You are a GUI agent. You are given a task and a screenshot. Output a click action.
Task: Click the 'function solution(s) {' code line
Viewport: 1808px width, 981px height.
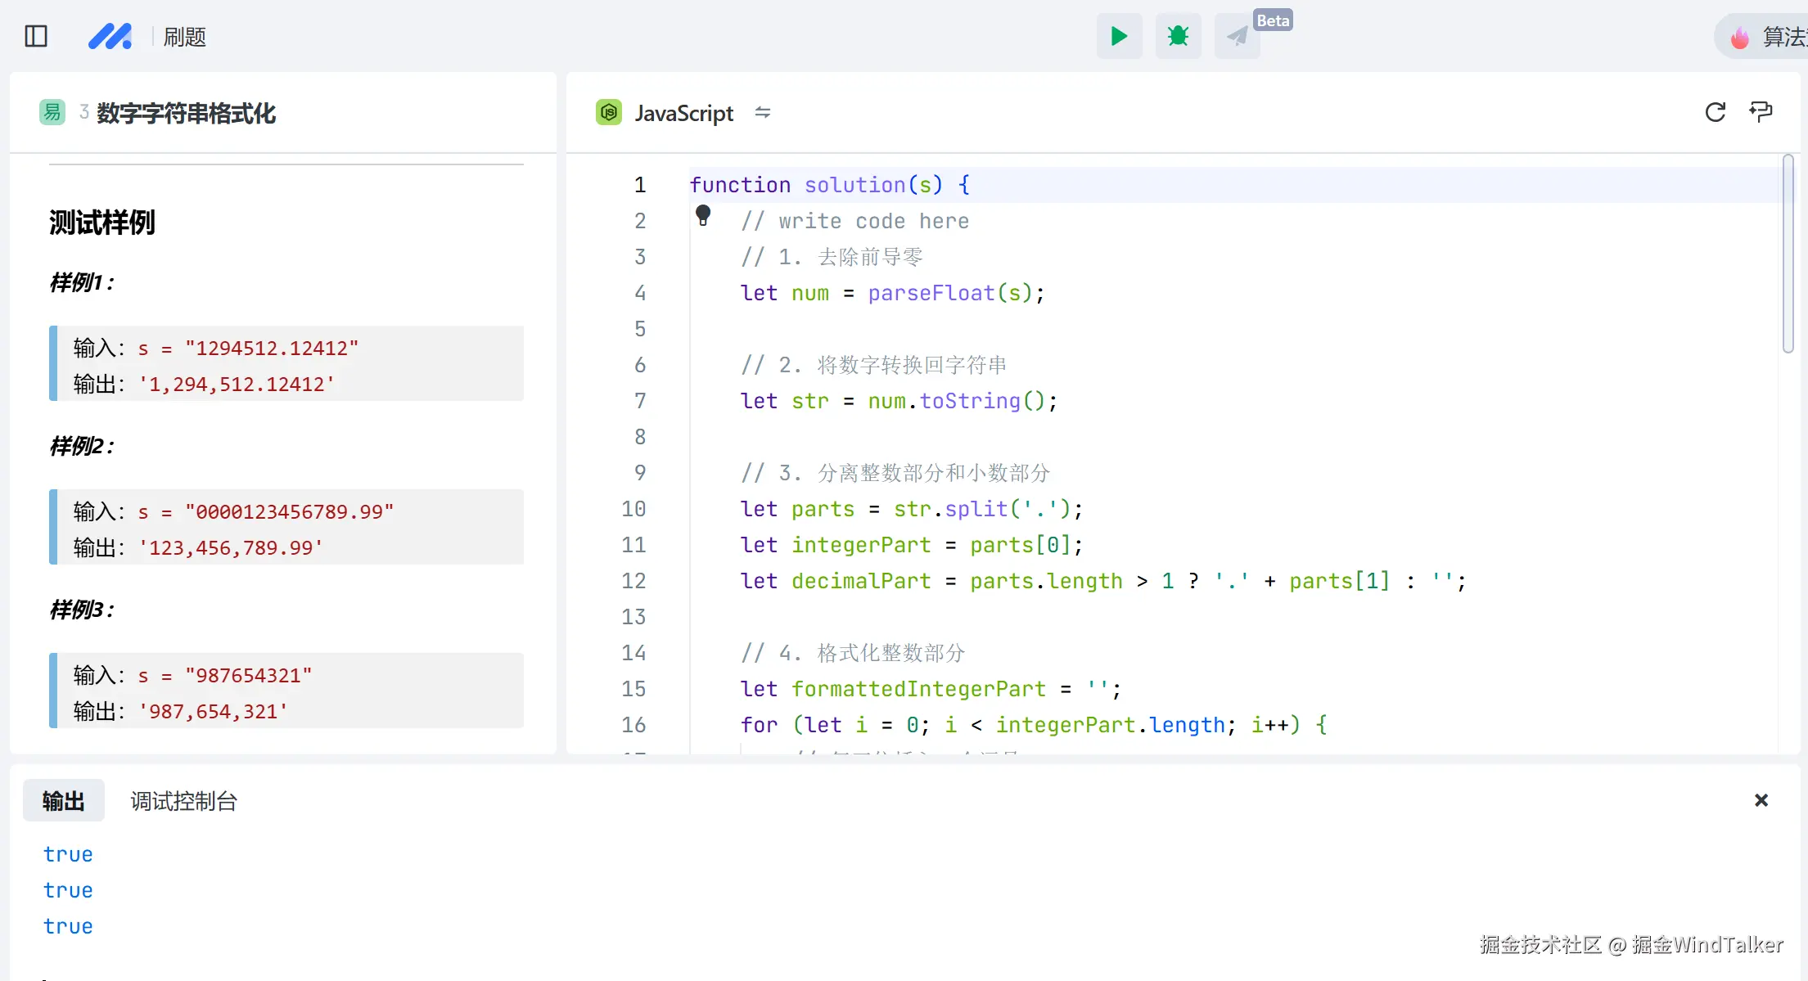830,185
